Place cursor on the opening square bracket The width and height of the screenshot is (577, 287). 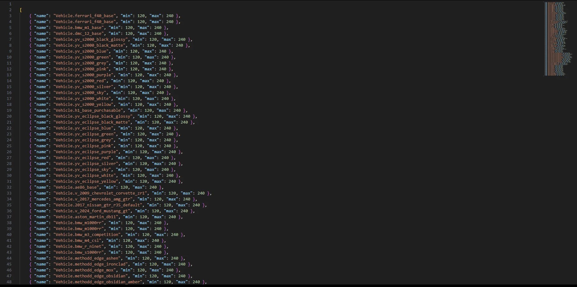coord(21,10)
